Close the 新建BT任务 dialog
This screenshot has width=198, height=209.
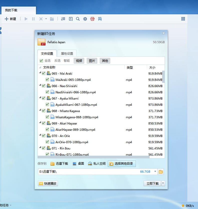point(163,33)
